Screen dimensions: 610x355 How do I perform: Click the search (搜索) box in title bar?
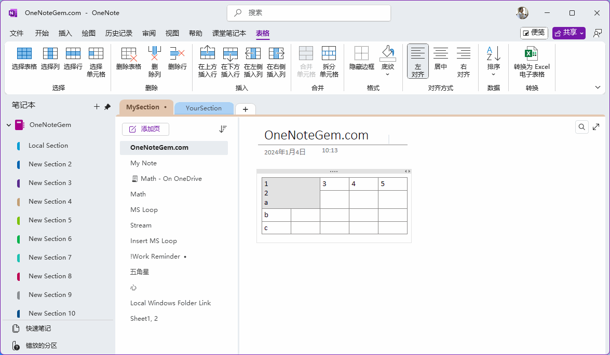pyautogui.click(x=308, y=13)
